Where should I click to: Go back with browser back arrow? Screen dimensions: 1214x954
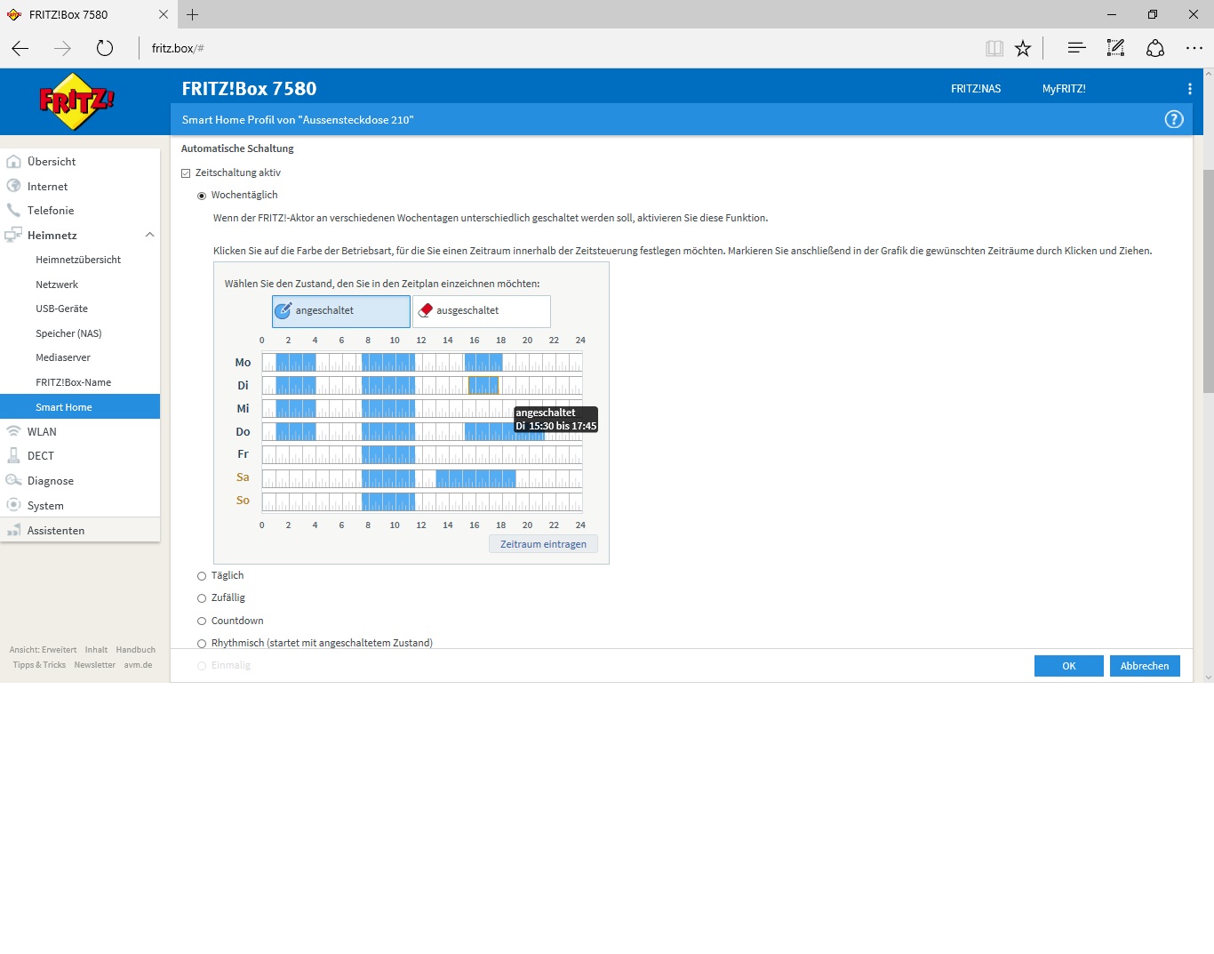pyautogui.click(x=20, y=48)
